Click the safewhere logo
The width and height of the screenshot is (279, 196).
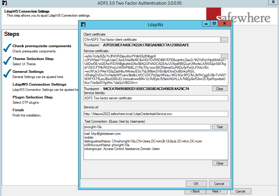click(x=238, y=15)
